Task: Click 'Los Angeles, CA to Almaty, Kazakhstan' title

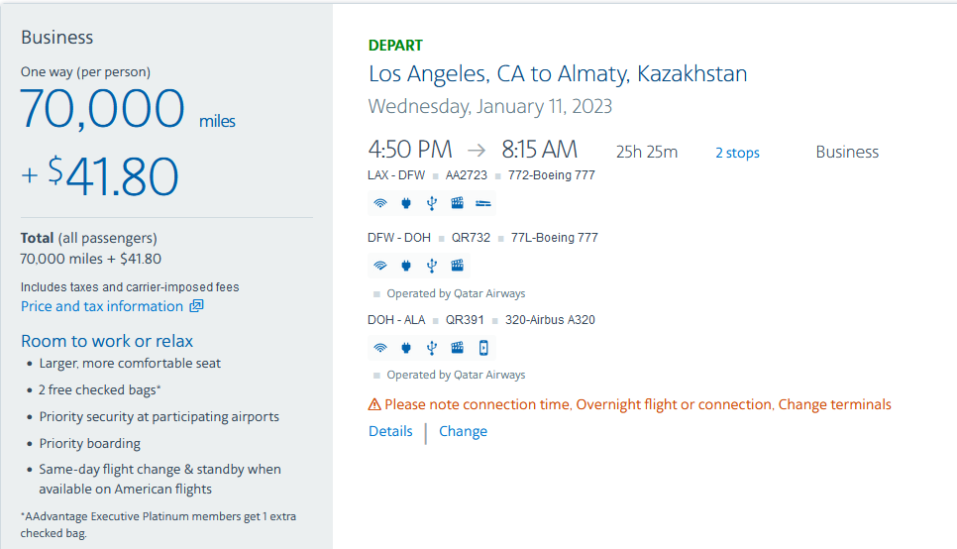Action: 558,74
